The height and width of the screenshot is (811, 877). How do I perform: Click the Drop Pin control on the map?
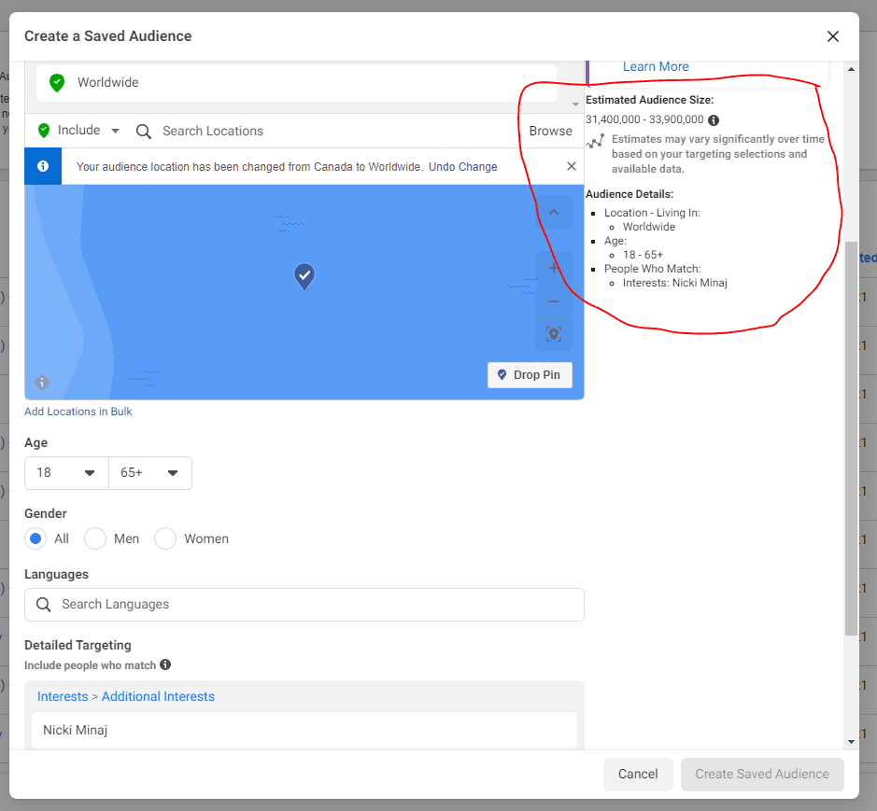point(530,374)
